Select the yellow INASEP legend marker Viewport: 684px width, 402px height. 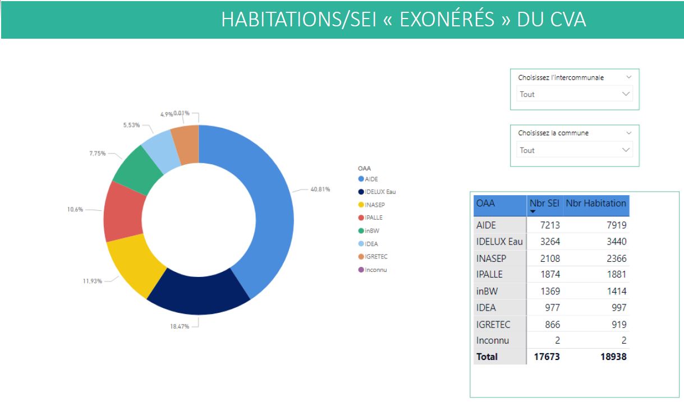[361, 205]
